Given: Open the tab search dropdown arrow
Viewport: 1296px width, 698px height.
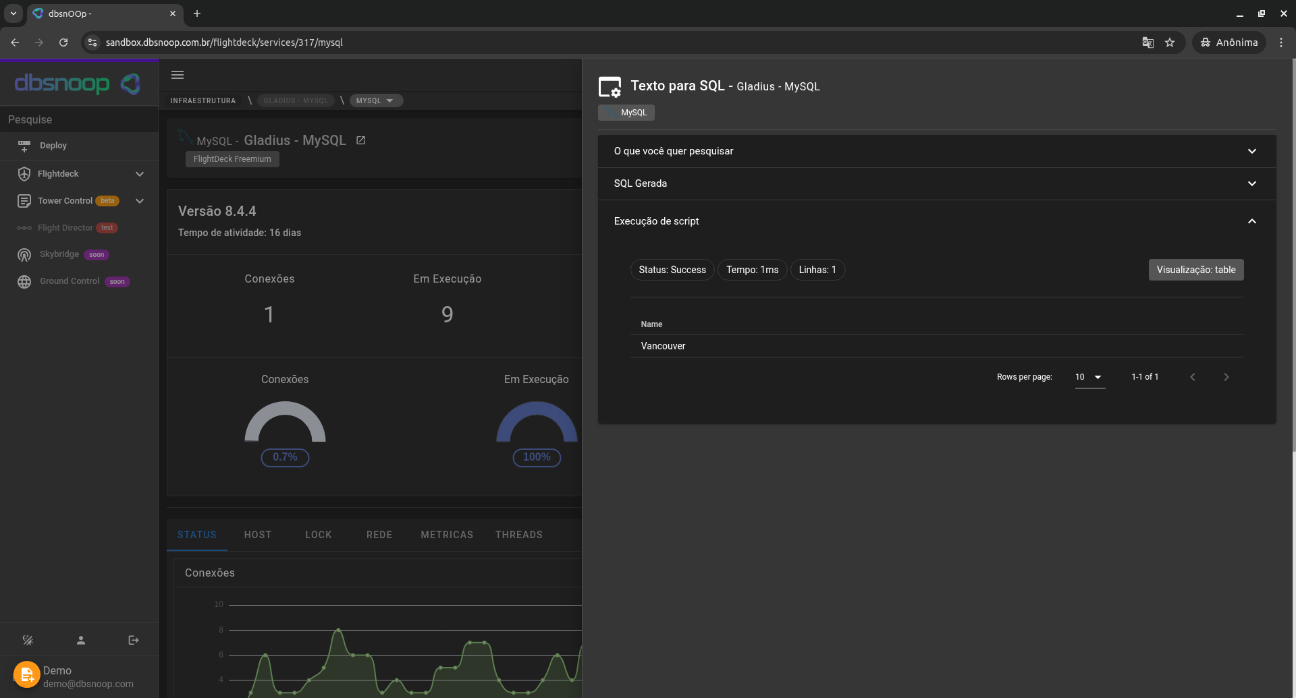Looking at the screenshot, I should 13,13.
